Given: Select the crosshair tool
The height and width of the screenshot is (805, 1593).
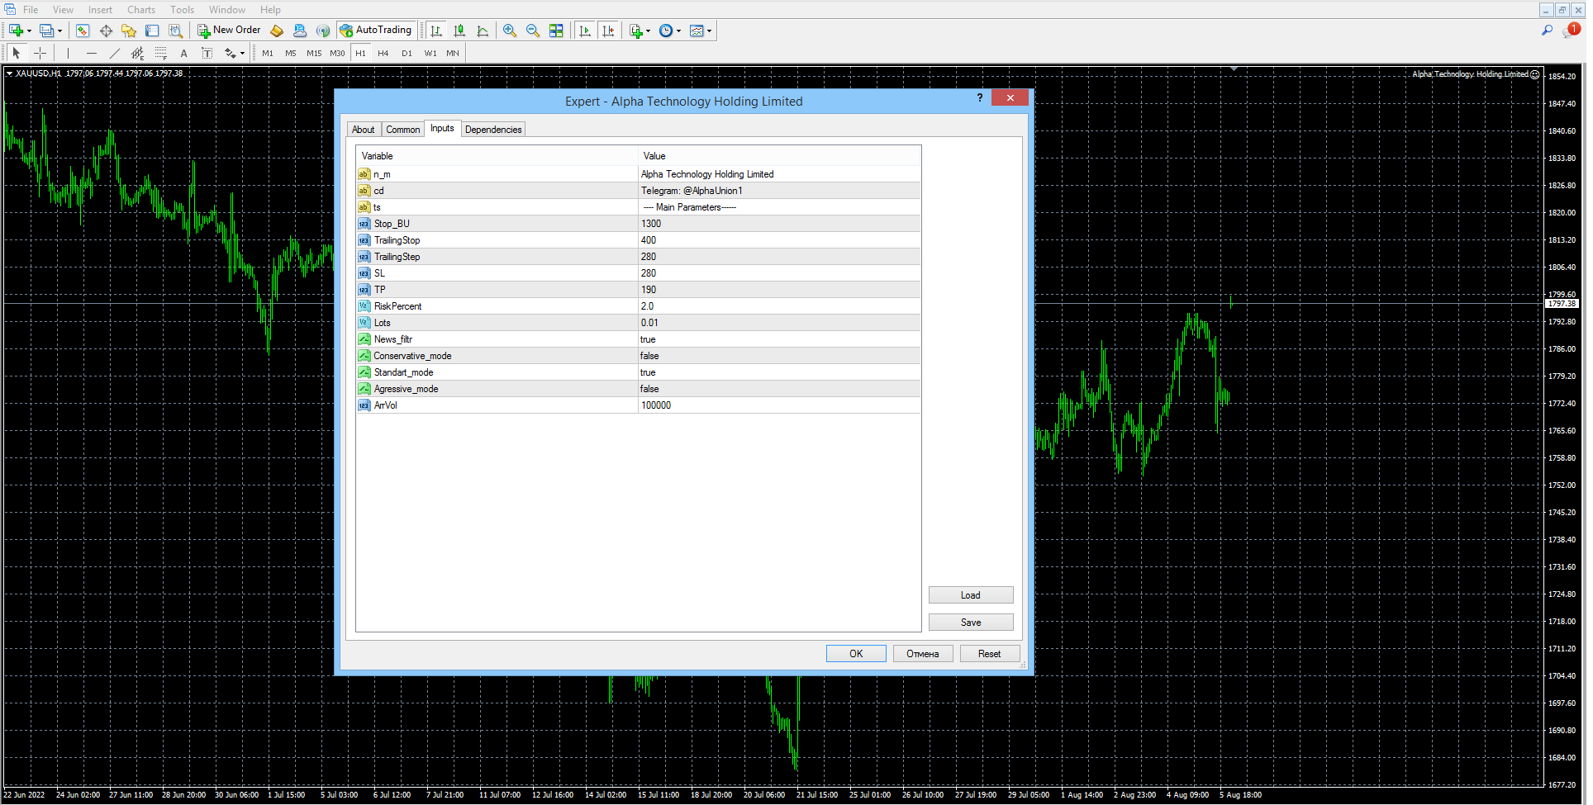Looking at the screenshot, I should [40, 53].
